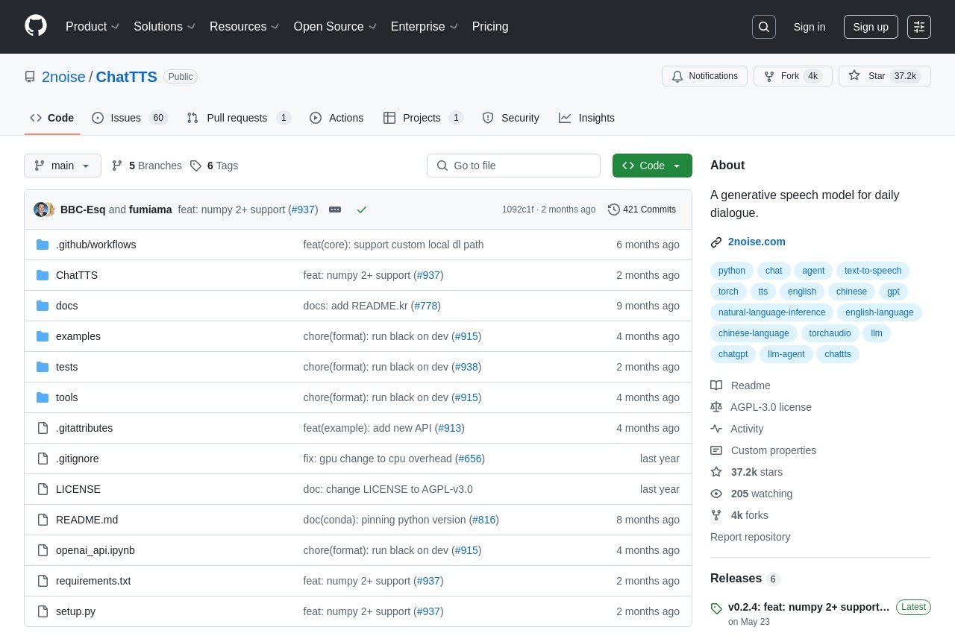This screenshot has height=636, width=955.
Task: Click the python topic tag
Action: pyautogui.click(x=732, y=271)
